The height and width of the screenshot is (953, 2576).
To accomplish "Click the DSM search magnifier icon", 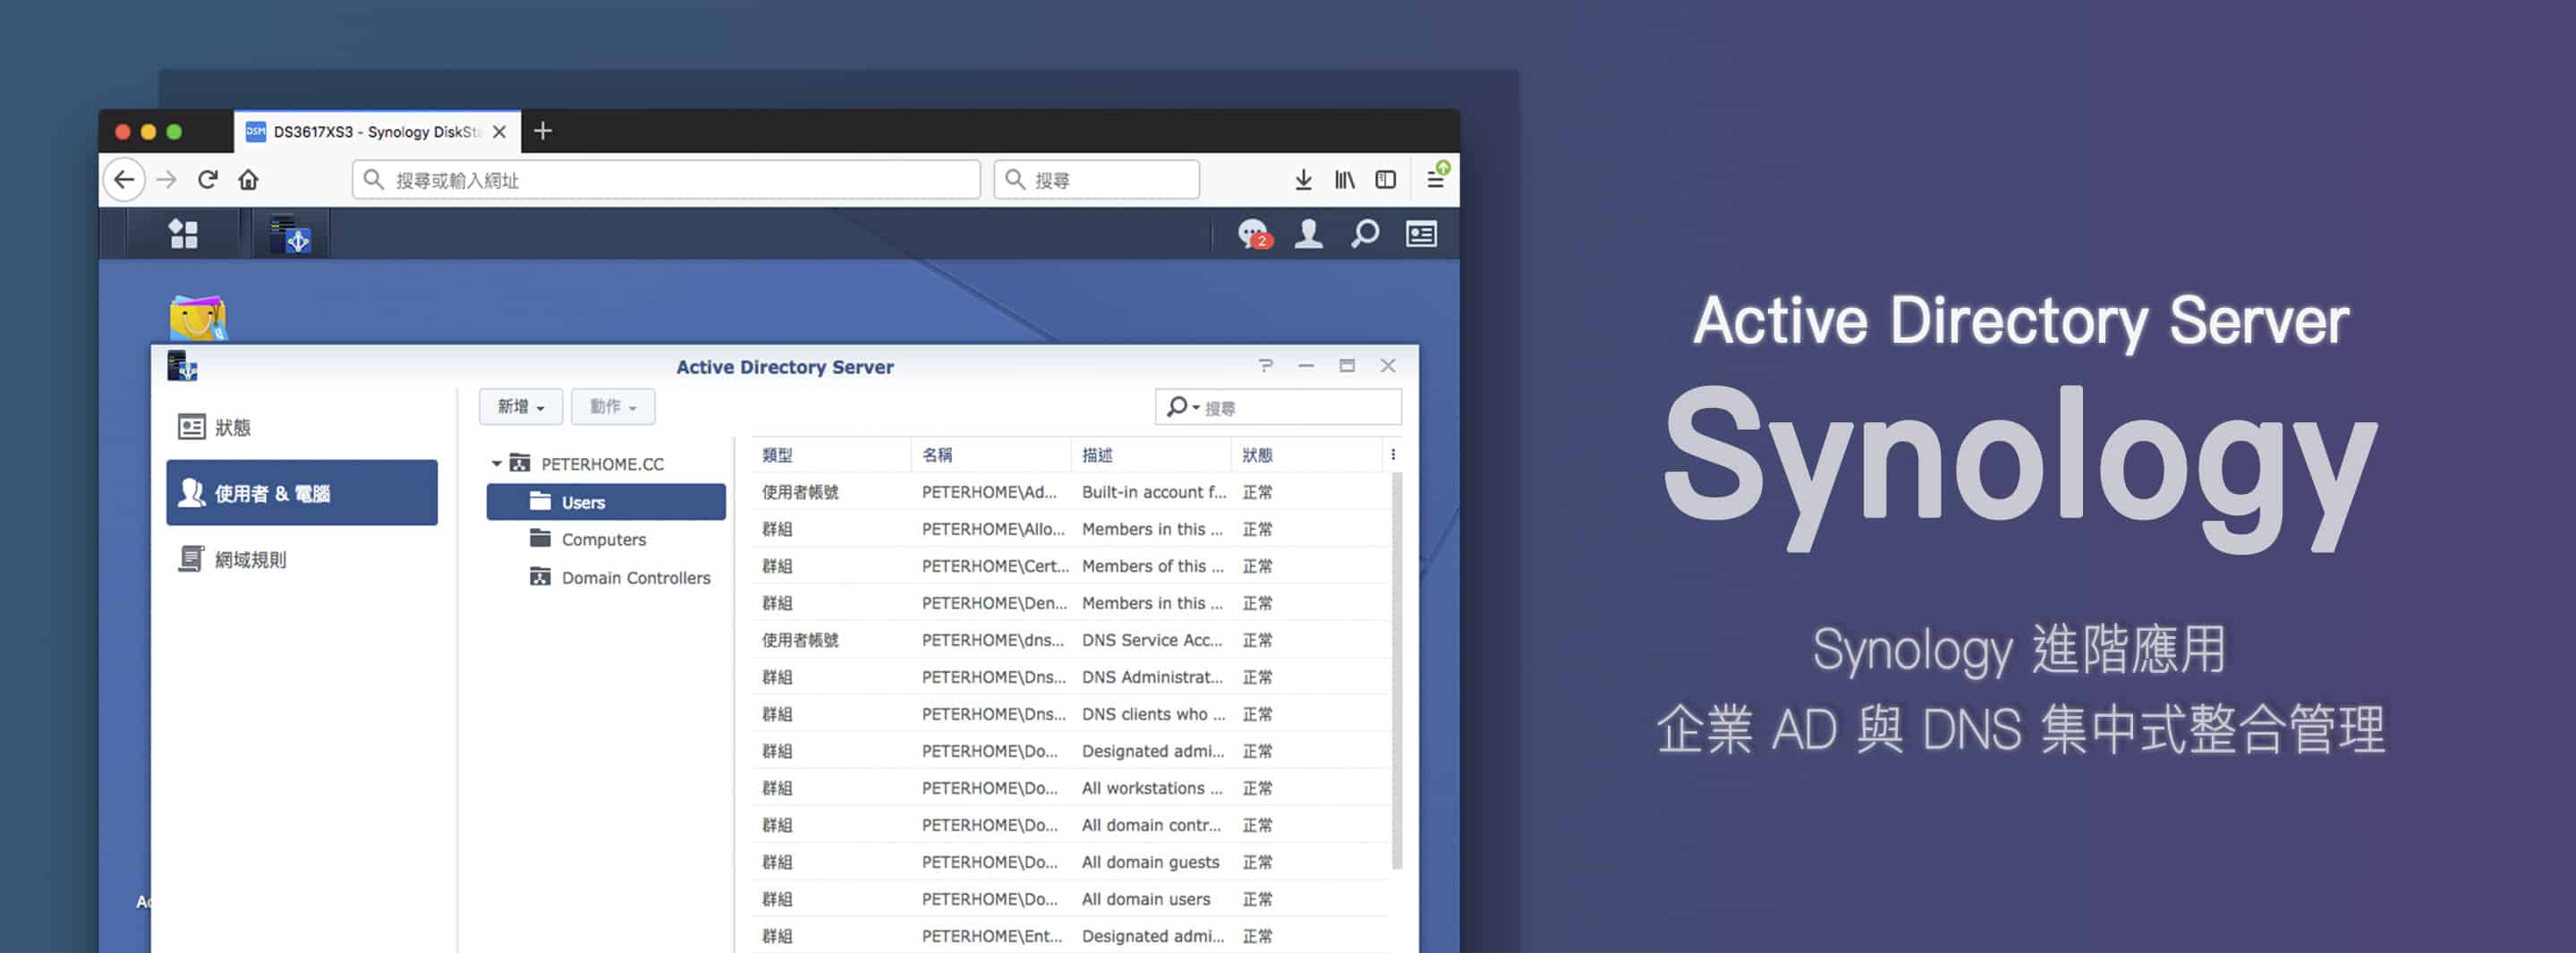I will click(1365, 234).
